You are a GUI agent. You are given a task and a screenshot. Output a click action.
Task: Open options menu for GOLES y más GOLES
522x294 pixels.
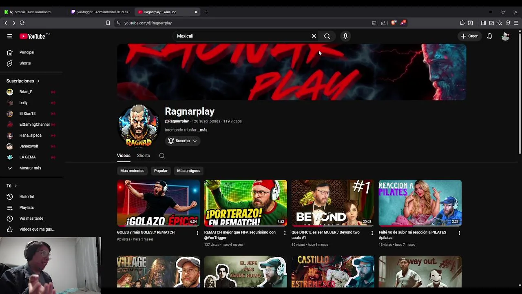tap(197, 233)
